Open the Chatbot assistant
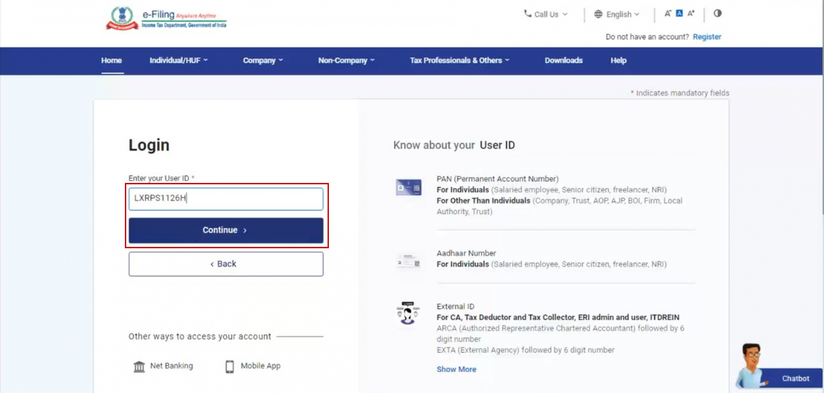824x393 pixels. [x=795, y=378]
